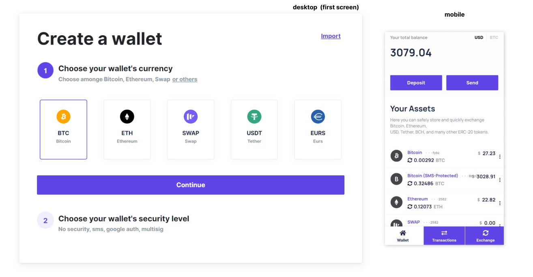Open the "or others" currencies link
Viewport: 533px width, 277px height.
click(x=185, y=79)
